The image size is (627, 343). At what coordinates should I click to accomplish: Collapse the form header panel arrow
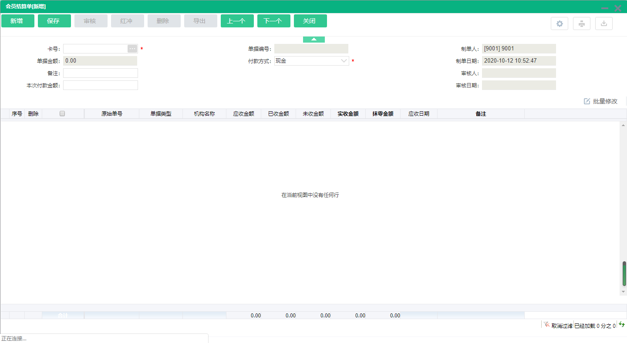(314, 39)
